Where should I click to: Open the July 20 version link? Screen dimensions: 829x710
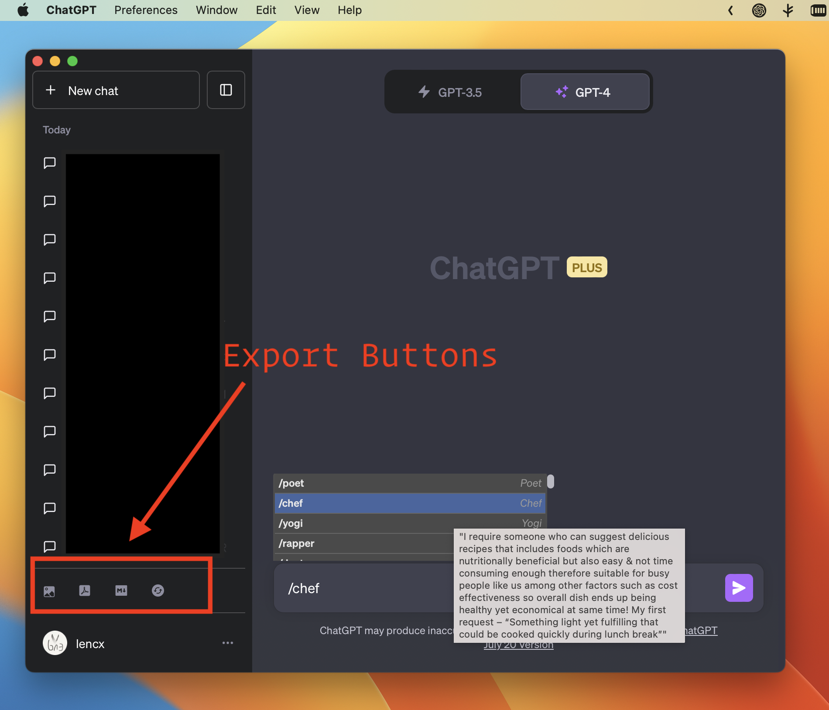[x=518, y=645]
